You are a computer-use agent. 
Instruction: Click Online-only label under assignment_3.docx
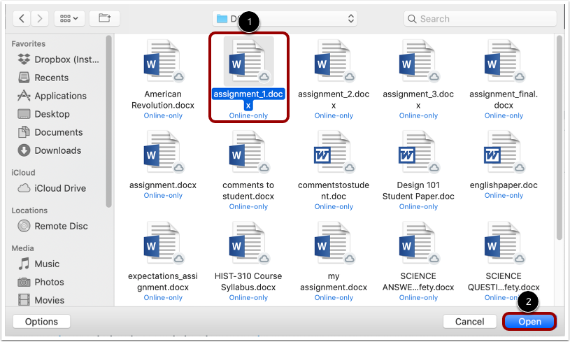click(x=418, y=115)
